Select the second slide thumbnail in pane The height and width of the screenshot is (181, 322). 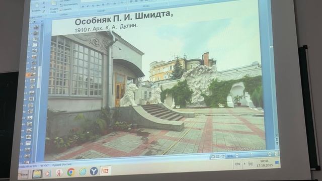pos(36,33)
